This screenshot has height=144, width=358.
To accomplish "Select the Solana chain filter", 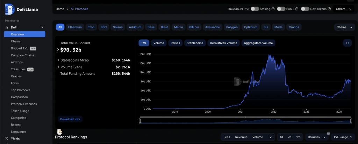I will click(117, 27).
